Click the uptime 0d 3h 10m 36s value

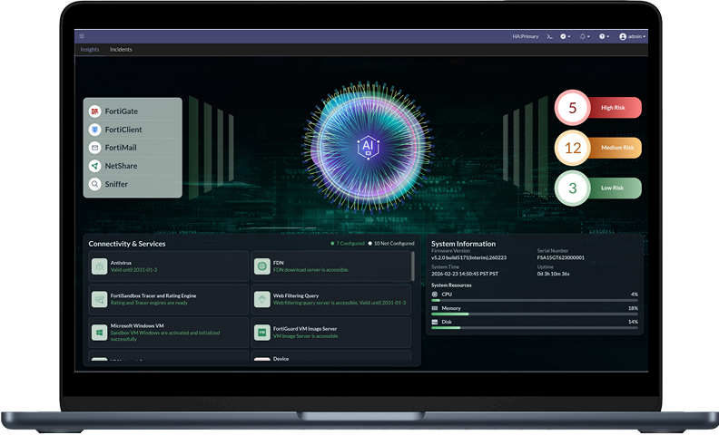pyautogui.click(x=553, y=274)
